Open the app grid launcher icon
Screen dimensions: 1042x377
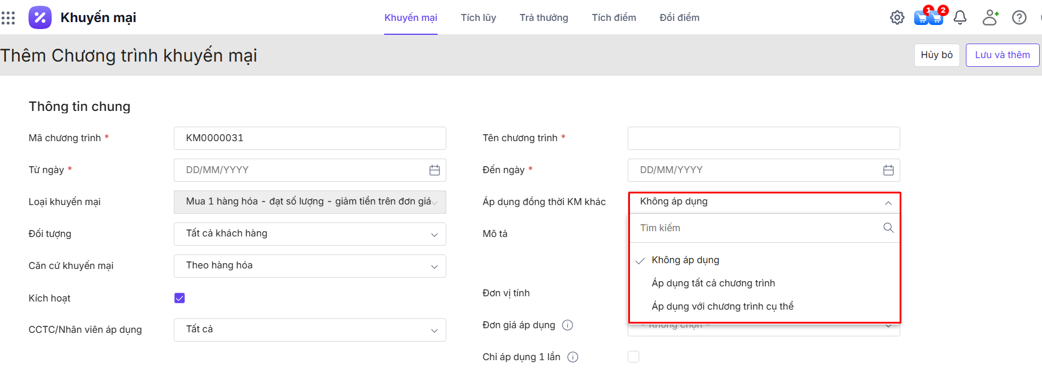[x=8, y=18]
